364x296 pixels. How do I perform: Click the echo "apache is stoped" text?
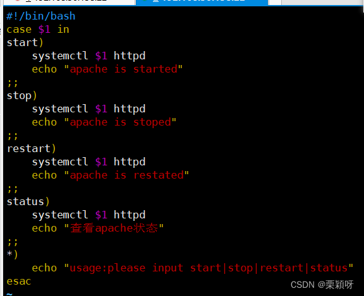pyautogui.click(x=104, y=122)
